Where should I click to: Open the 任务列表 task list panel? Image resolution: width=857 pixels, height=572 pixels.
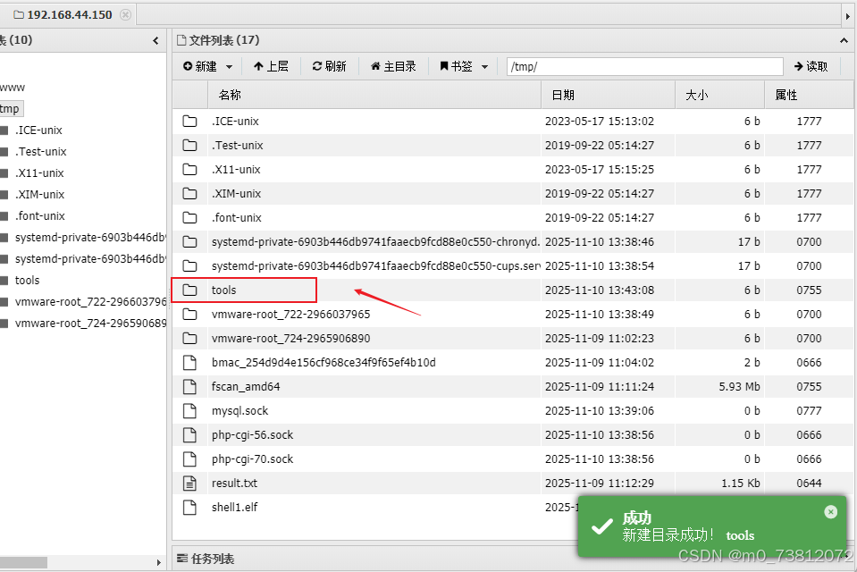pyautogui.click(x=206, y=559)
